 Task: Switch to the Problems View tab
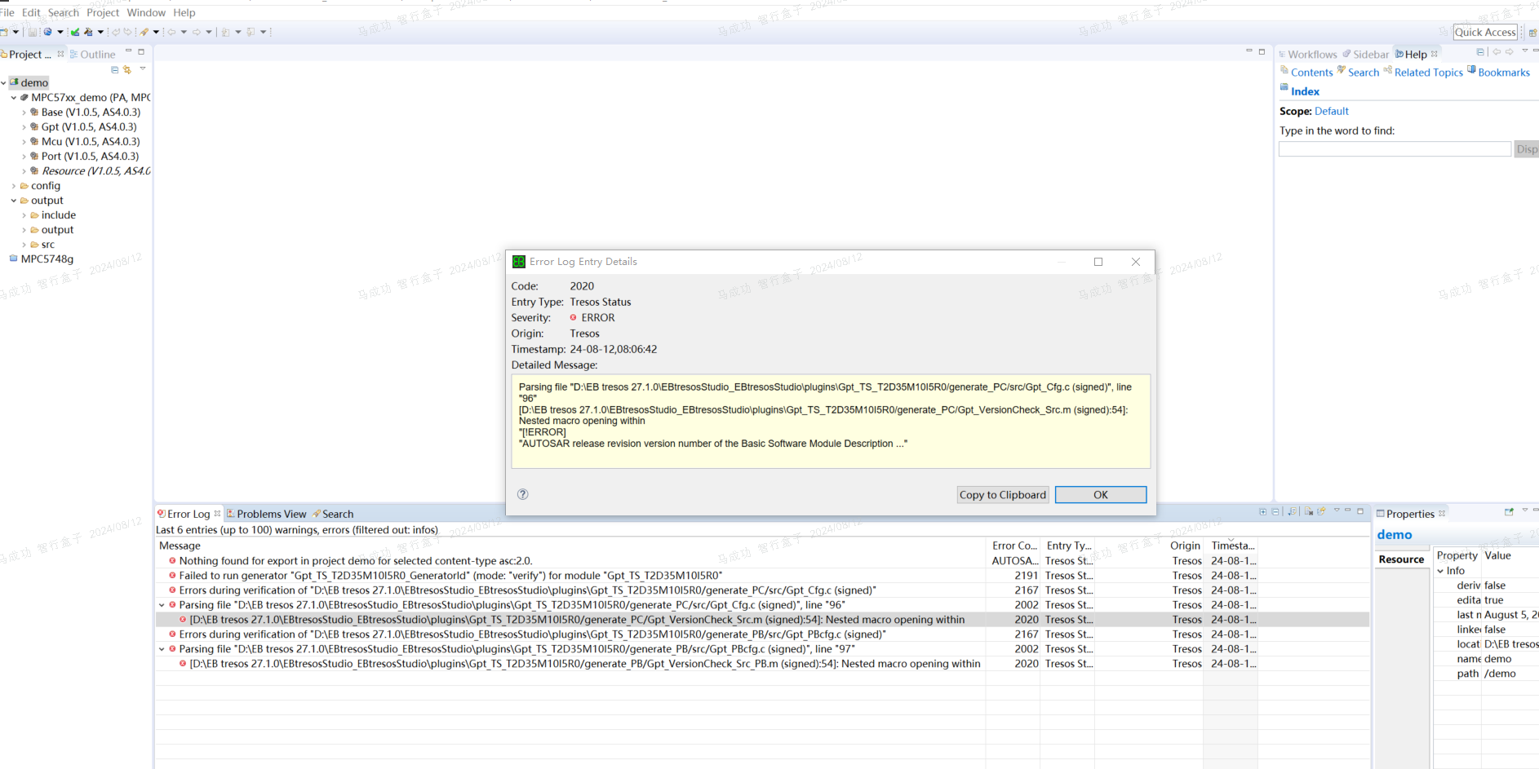click(272, 514)
